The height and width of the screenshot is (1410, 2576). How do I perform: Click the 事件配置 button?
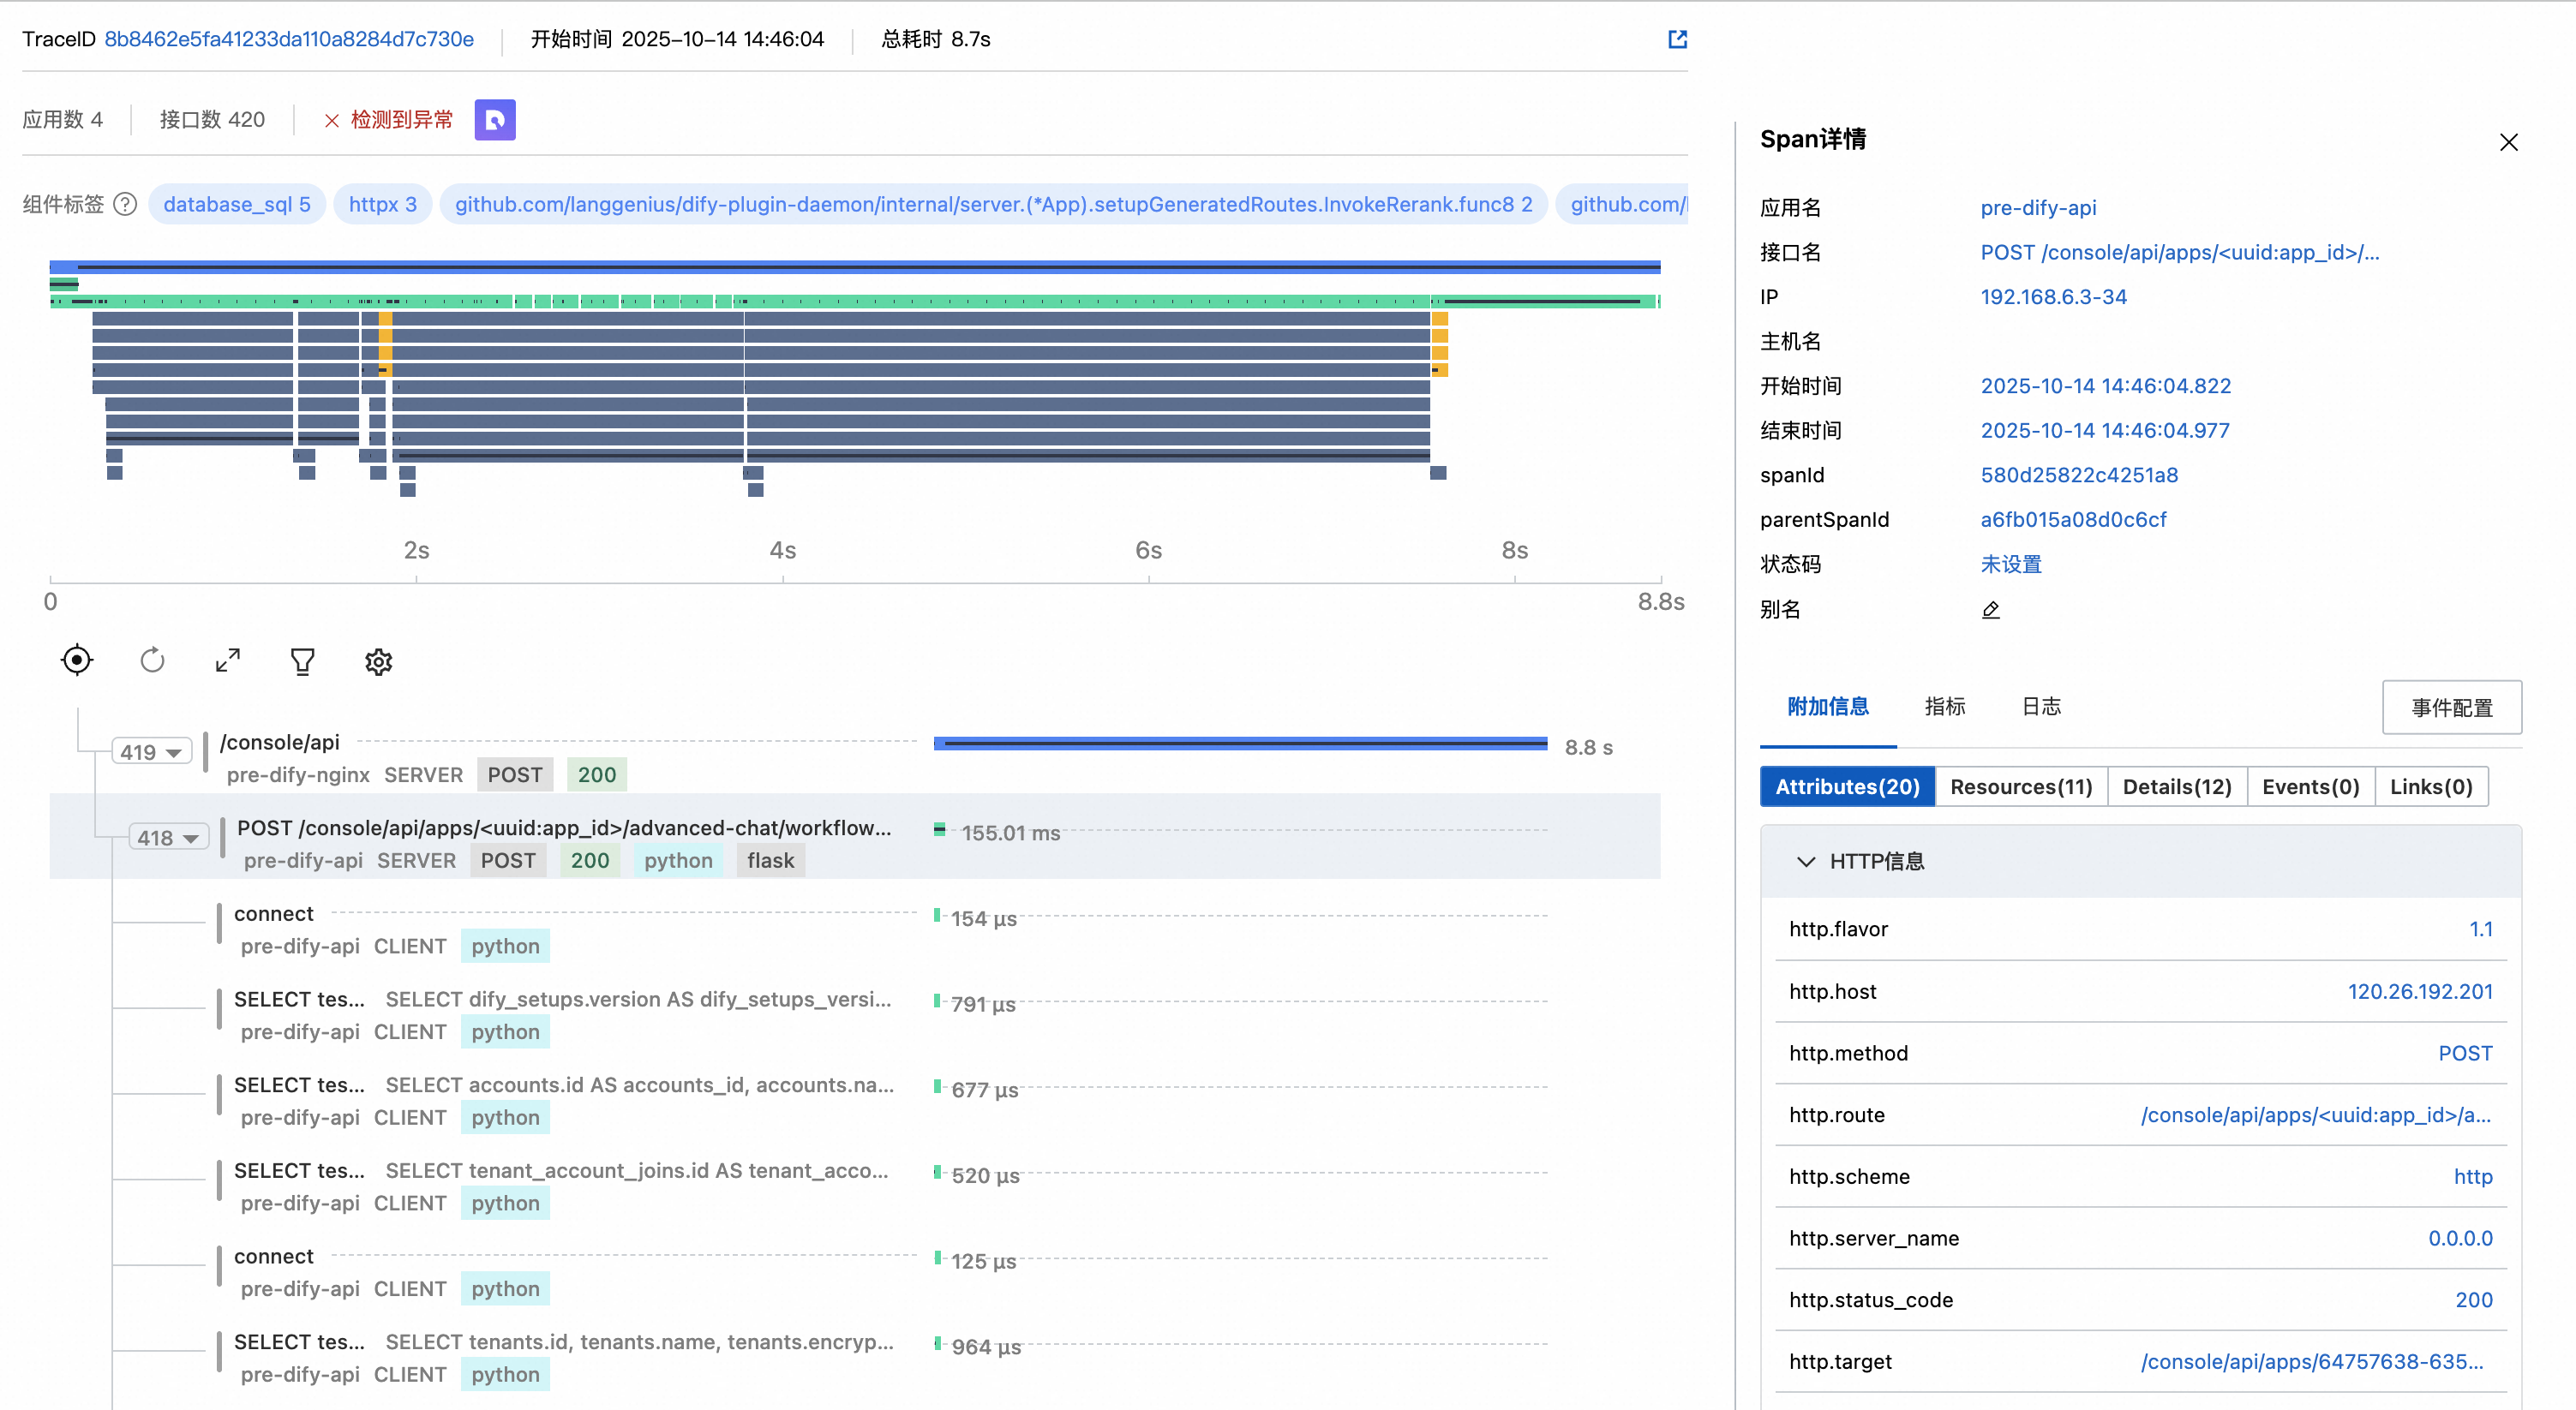pyautogui.click(x=2451, y=708)
